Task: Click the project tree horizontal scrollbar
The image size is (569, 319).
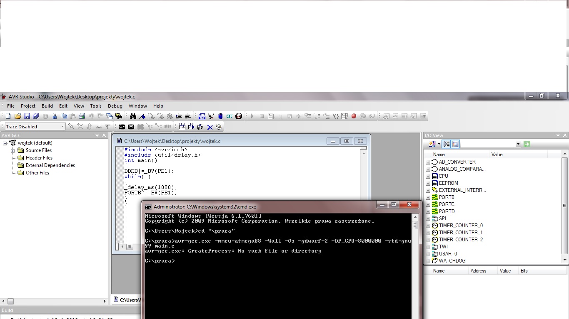Action: tap(55, 301)
